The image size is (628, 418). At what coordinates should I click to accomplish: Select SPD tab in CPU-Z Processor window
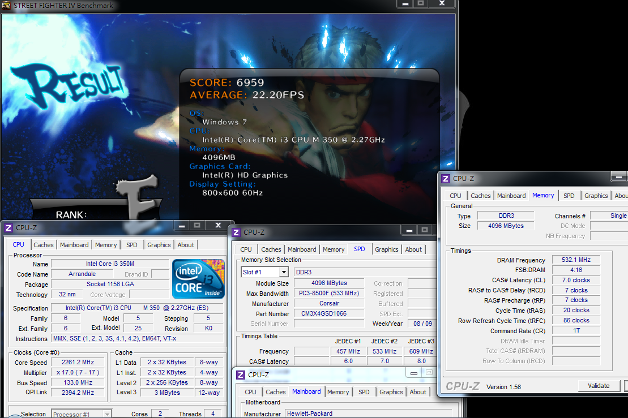(132, 245)
